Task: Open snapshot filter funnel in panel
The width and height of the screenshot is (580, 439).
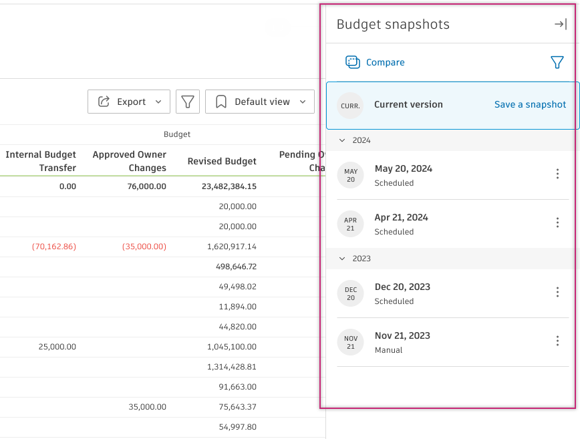Action: click(557, 62)
